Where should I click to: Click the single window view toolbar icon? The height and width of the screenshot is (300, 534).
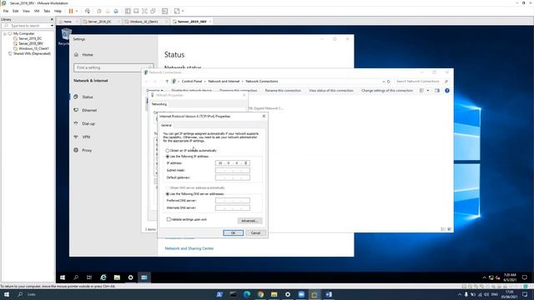tap(136, 11)
